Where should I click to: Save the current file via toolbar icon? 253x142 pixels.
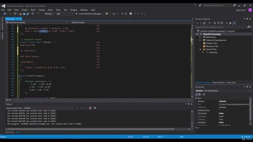click(x=24, y=14)
